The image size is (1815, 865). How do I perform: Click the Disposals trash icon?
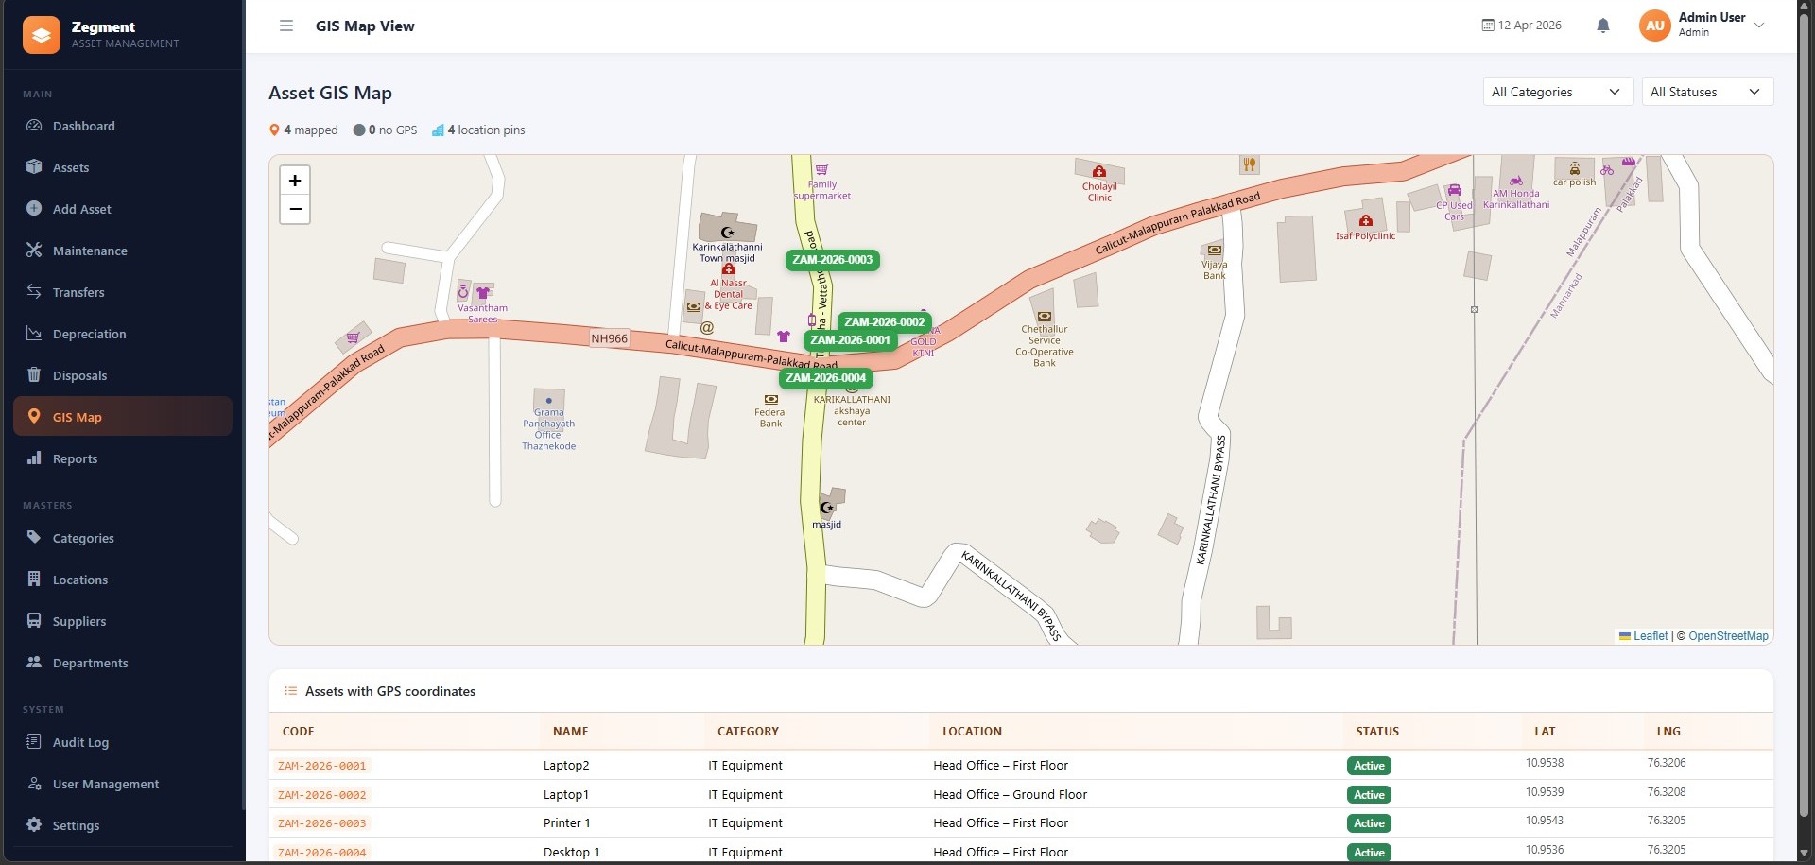pyautogui.click(x=34, y=375)
